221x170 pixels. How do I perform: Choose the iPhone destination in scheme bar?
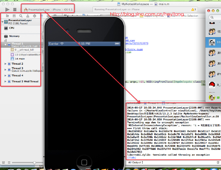click(56, 10)
